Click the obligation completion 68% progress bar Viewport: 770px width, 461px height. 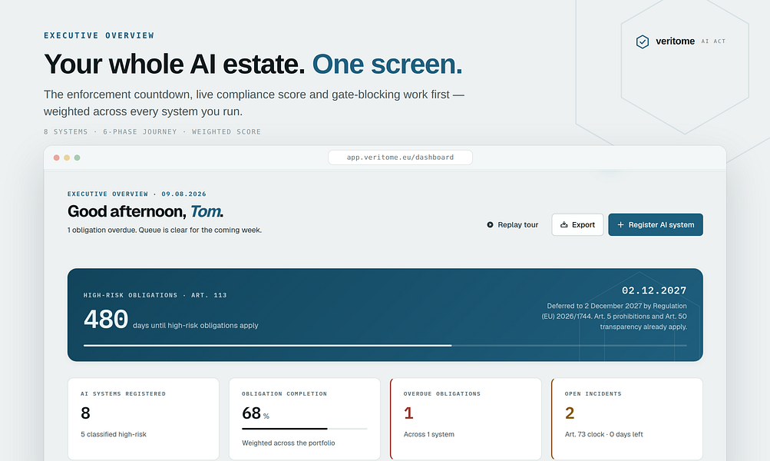tap(305, 429)
